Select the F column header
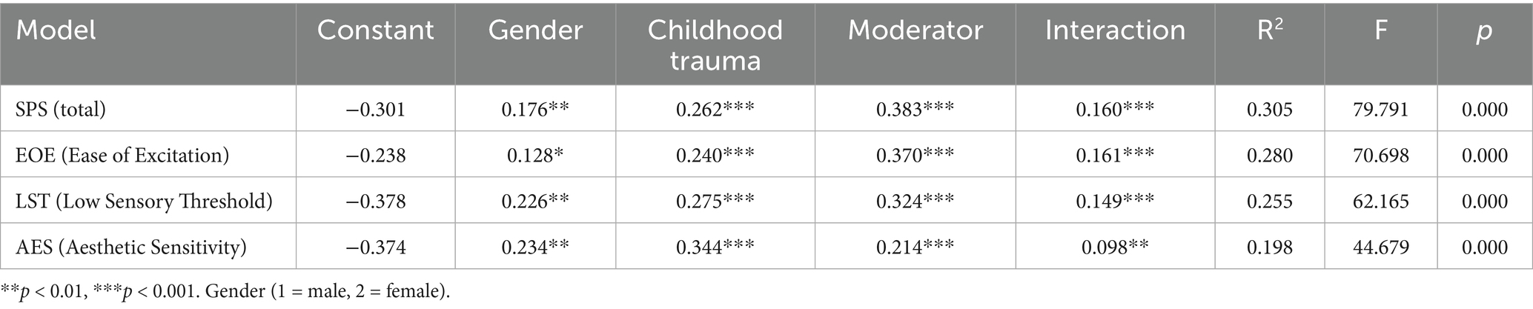Viewport: 1533px width, 309px height. pyautogui.click(x=1380, y=30)
